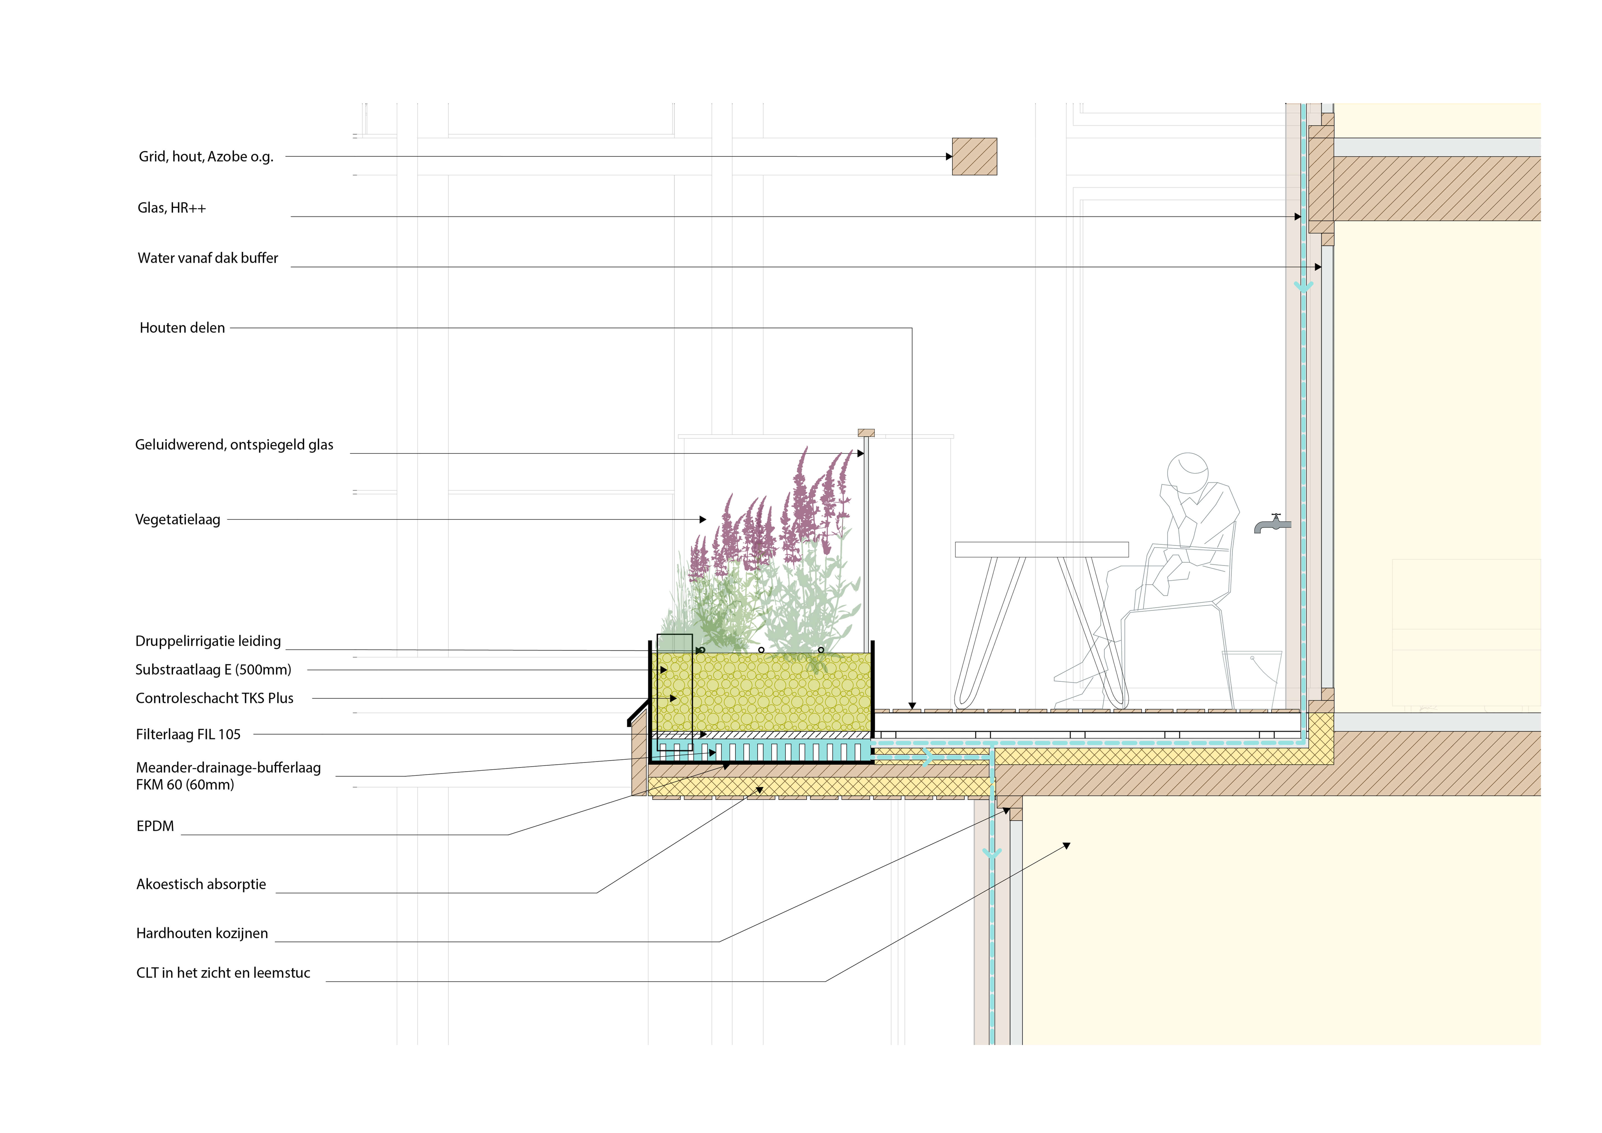
Task: Click the 'Grid, hout, Azobe o.g.' label
Action: (x=206, y=157)
